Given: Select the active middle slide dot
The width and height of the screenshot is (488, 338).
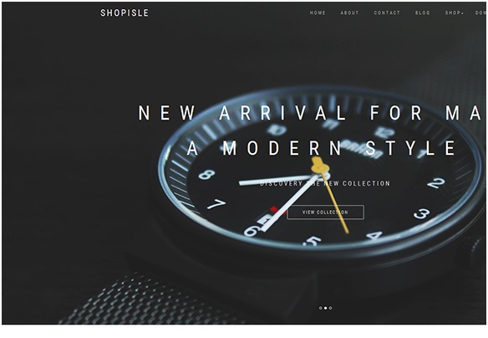Looking at the screenshot, I should (325, 308).
